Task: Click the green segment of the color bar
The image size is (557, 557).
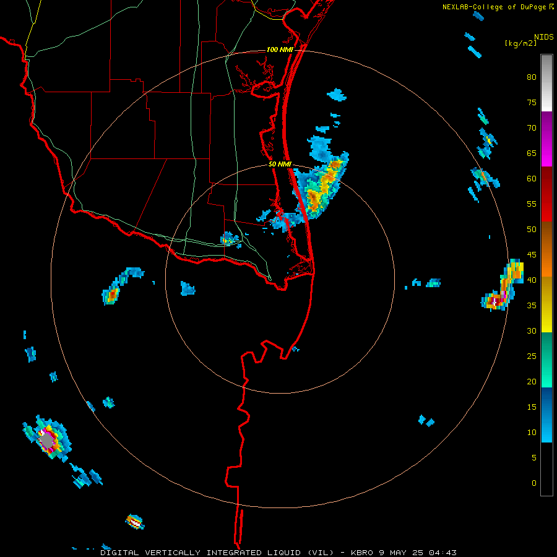Action: pyautogui.click(x=546, y=360)
